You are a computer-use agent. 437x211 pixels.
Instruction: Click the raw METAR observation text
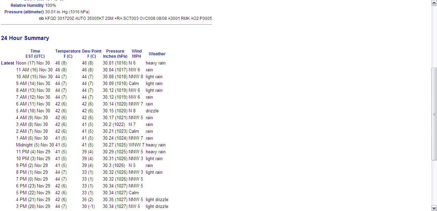pyautogui.click(x=128, y=18)
